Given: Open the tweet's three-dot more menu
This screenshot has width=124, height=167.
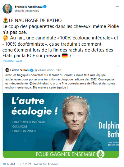Looking at the screenshot, I should (117, 7).
